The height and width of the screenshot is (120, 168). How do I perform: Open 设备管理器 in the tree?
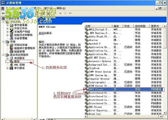(21, 38)
